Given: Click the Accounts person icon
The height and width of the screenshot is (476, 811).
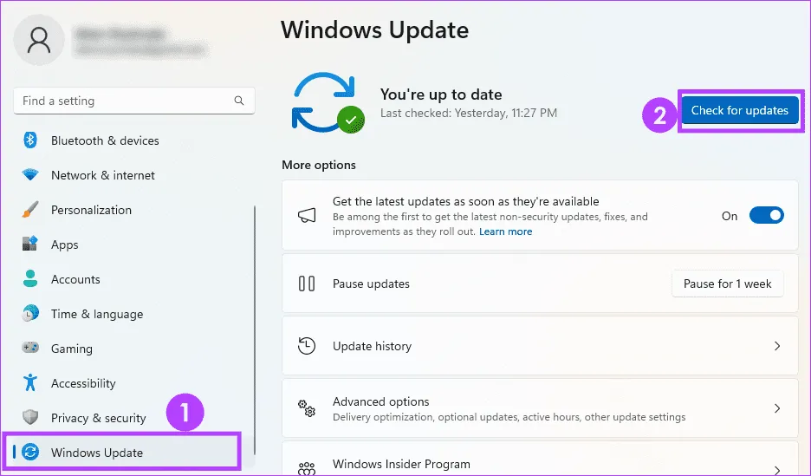Looking at the screenshot, I should (30, 279).
